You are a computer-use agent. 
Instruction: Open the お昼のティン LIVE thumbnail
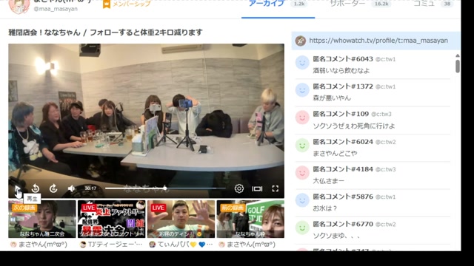click(181, 219)
